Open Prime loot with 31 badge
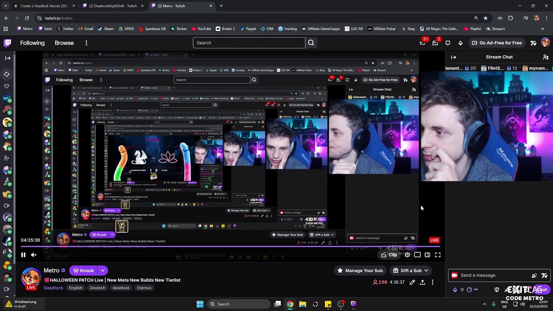Viewport: 553px width, 311px height. (x=423, y=43)
